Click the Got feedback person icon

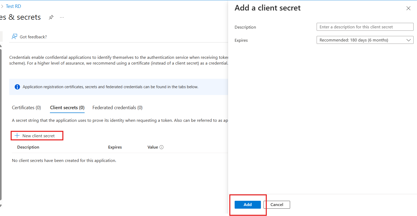click(x=14, y=36)
